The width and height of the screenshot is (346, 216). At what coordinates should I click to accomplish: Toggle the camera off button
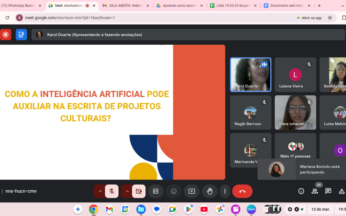pos(139,191)
